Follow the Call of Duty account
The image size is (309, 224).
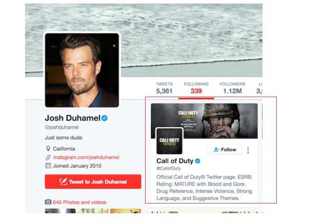coord(225,150)
